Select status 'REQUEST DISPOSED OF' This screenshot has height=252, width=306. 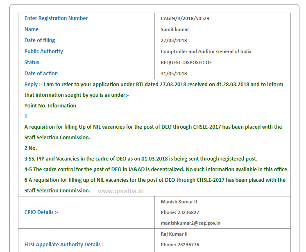click(x=186, y=62)
